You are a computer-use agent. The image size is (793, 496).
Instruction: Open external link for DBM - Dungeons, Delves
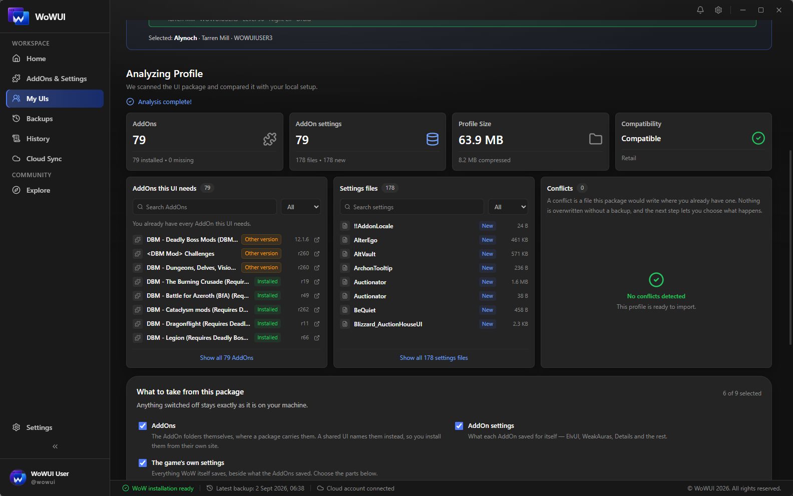click(x=317, y=268)
